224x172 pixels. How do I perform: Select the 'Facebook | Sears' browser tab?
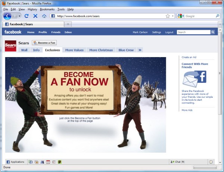tap(33, 24)
